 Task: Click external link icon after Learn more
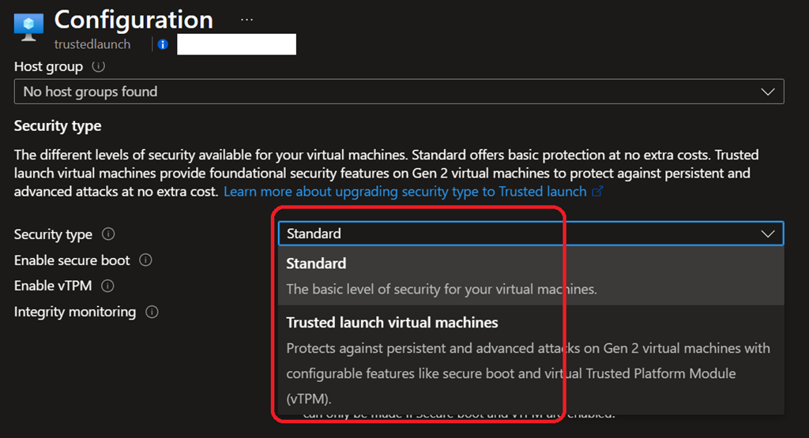[x=597, y=192]
